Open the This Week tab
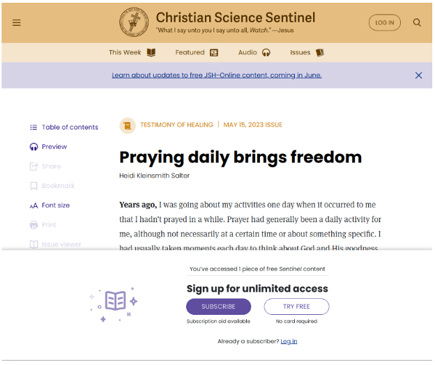 point(132,52)
